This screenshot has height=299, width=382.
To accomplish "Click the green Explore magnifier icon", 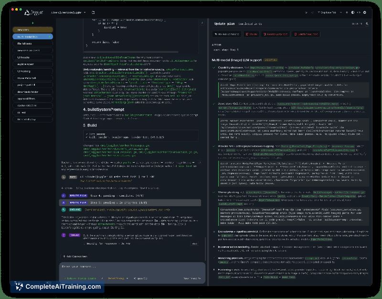I will 64,210.
